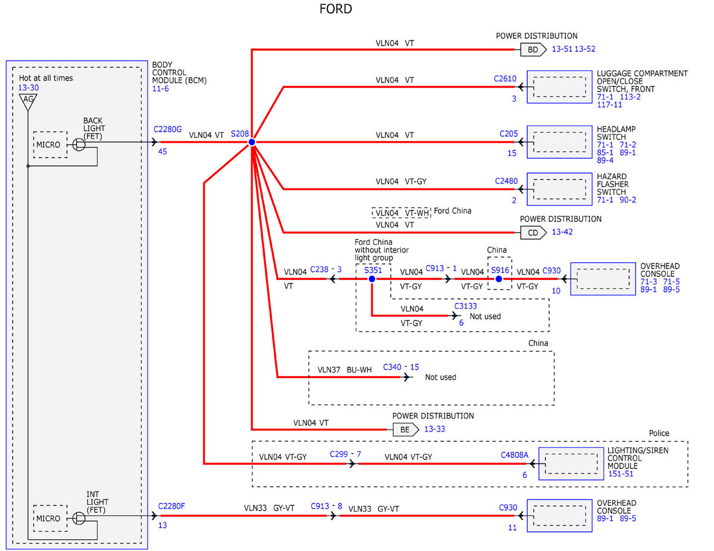Click 'Not used' beside C340 - 15
This screenshot has width=714, height=551.
tap(441, 377)
